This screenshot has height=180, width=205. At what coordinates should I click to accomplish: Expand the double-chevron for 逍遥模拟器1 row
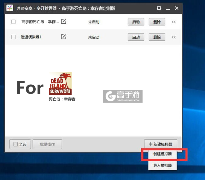click(x=173, y=37)
